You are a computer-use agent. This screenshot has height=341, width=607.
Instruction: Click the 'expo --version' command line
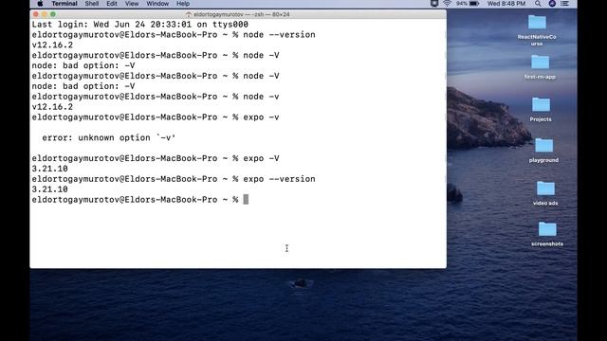[x=174, y=179]
